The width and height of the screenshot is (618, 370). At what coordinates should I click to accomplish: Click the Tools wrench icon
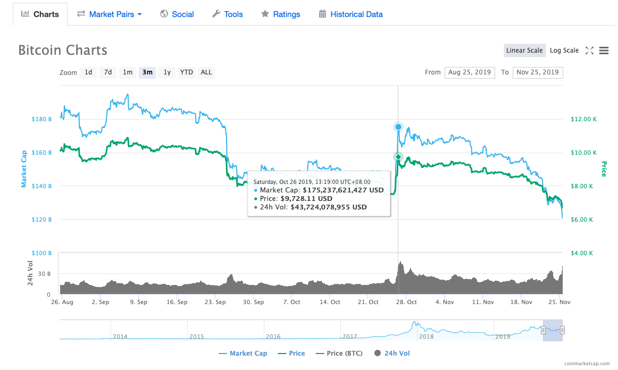tap(216, 14)
